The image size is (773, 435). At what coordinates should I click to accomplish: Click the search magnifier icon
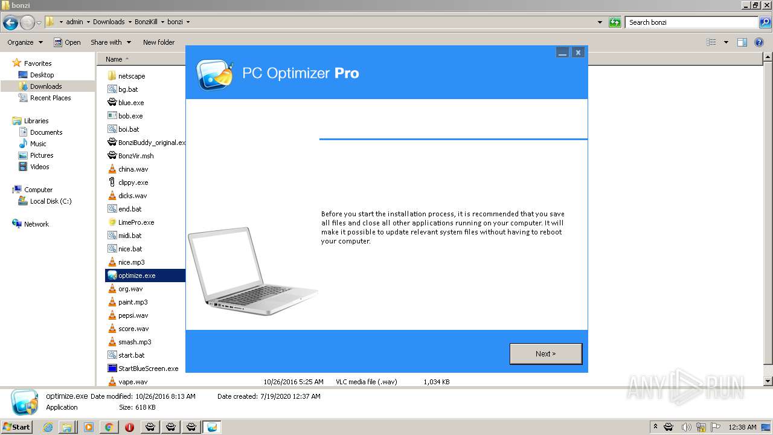pyautogui.click(x=765, y=22)
